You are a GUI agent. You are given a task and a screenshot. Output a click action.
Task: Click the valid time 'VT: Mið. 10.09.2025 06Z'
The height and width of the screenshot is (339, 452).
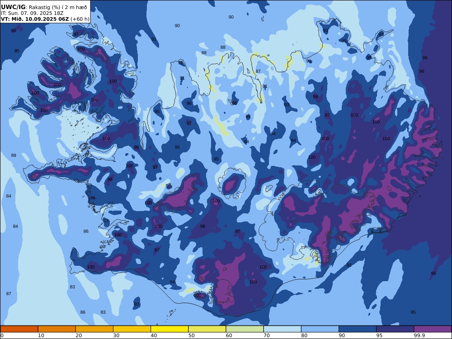[x=35, y=19]
